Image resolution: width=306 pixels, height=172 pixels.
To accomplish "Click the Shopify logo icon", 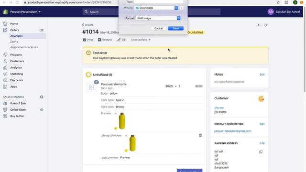I will [5, 11].
